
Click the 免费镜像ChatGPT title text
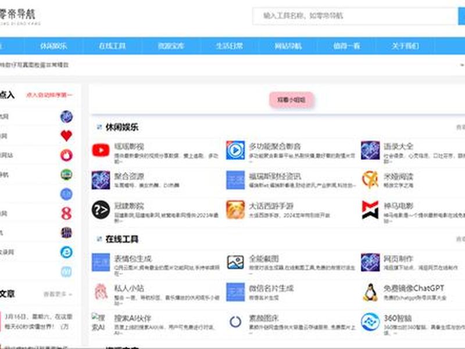(414, 288)
